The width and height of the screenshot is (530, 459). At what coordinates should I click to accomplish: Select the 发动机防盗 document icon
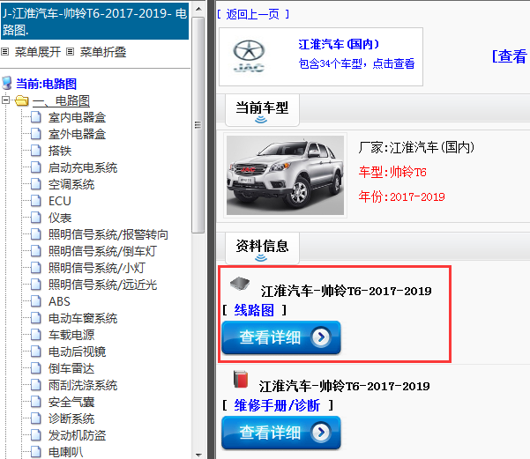36,435
